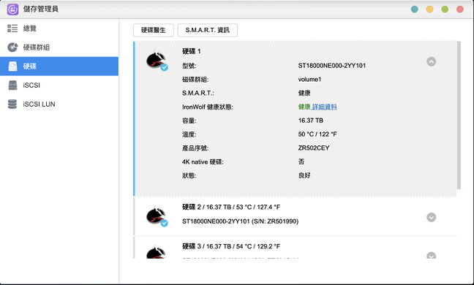Click the IronWolf drive icon for 硬碟 2
474x285 pixels.
[x=157, y=216]
